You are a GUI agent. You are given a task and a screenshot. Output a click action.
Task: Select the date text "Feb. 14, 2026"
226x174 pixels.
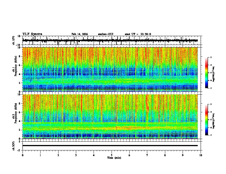click(x=80, y=34)
